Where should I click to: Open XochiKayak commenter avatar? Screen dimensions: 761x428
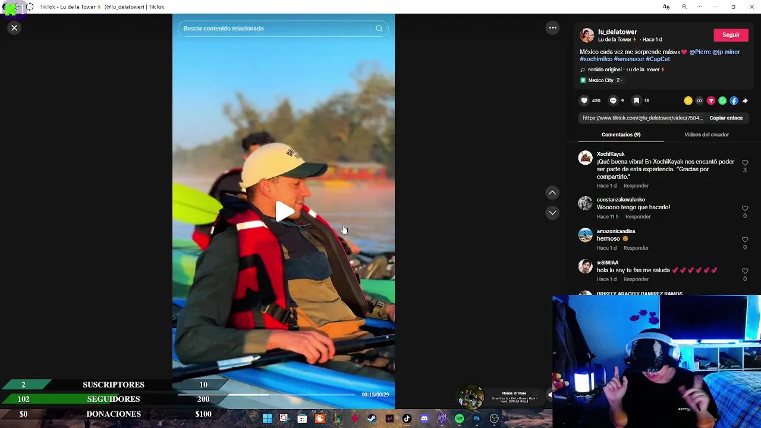tap(586, 158)
